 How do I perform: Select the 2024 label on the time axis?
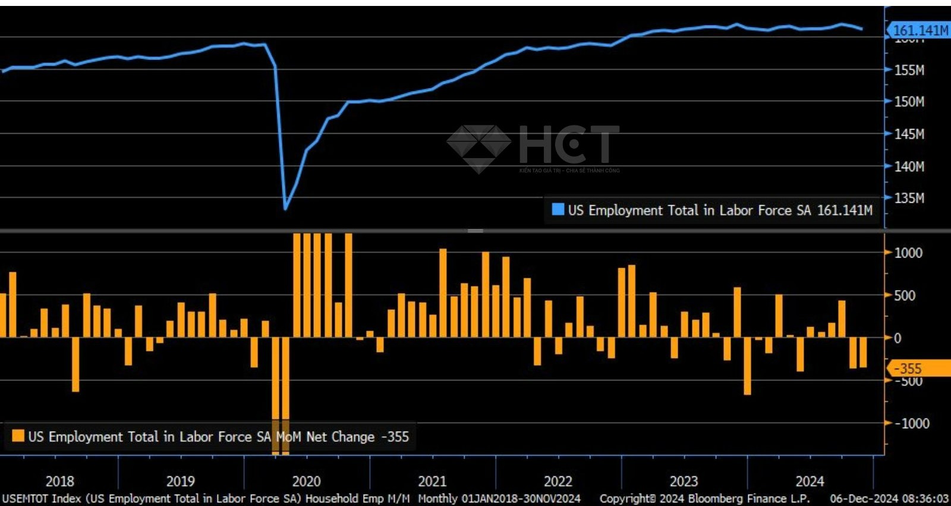pyautogui.click(x=810, y=481)
